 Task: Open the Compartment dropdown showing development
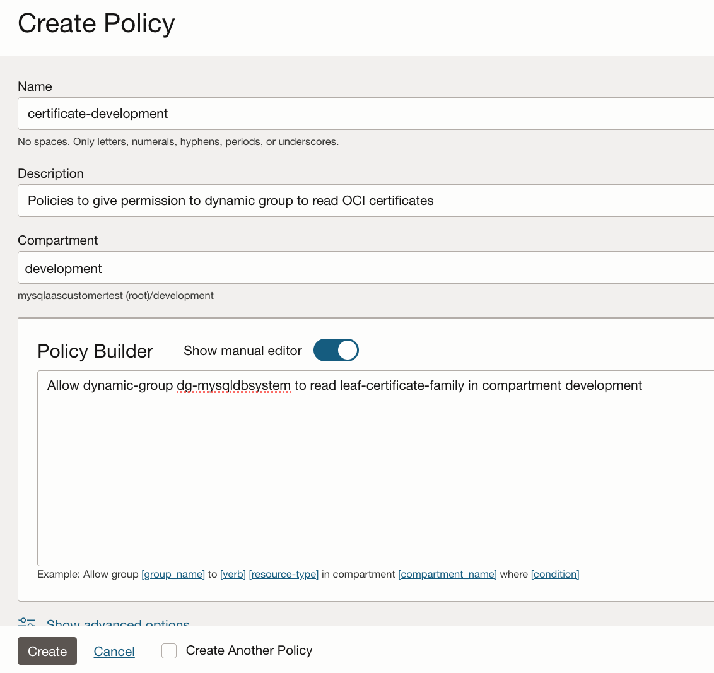(x=366, y=268)
